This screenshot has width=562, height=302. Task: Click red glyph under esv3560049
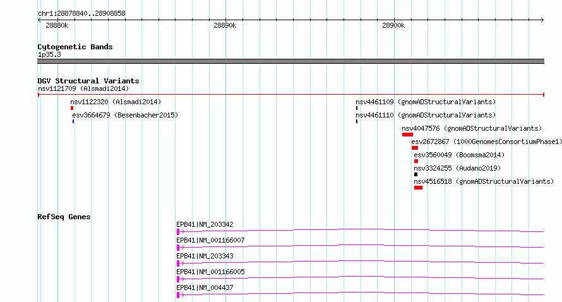pyautogui.click(x=416, y=161)
